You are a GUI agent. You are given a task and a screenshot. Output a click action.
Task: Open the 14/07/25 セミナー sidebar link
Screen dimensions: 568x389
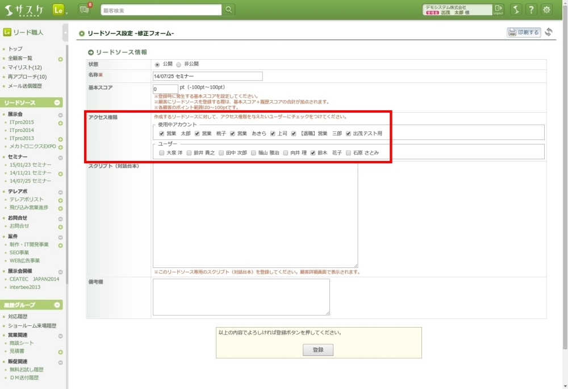tap(30, 181)
